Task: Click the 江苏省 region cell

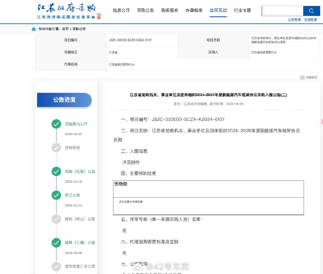Action: click(142, 52)
